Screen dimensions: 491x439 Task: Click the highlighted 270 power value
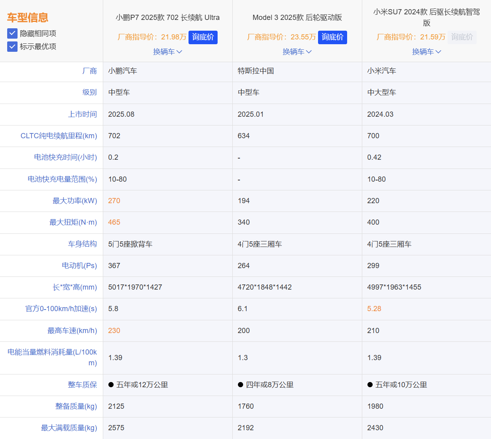[x=114, y=201]
